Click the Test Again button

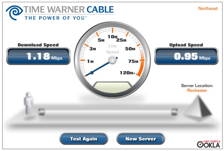(84, 138)
